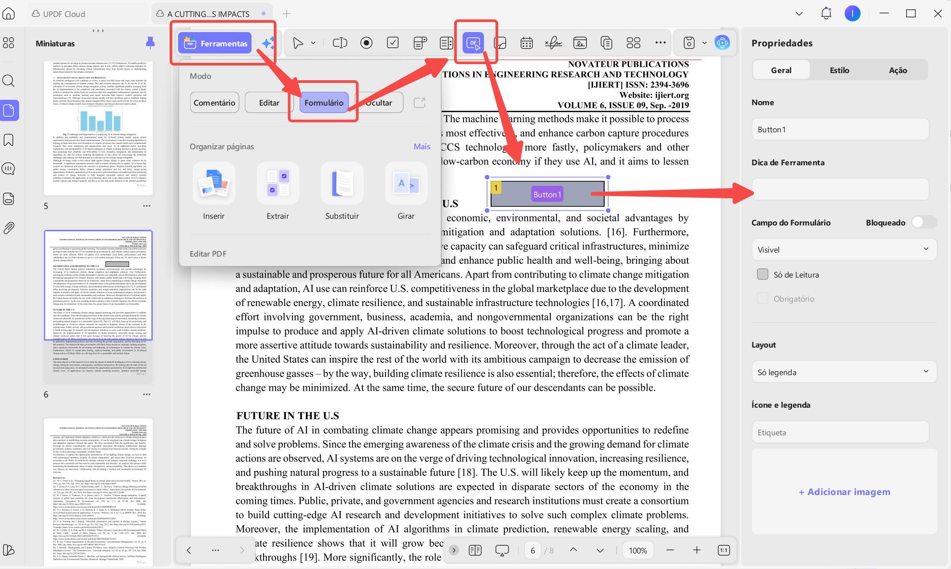Expand the bottom bar collapse arrow

pyautogui.click(x=454, y=550)
